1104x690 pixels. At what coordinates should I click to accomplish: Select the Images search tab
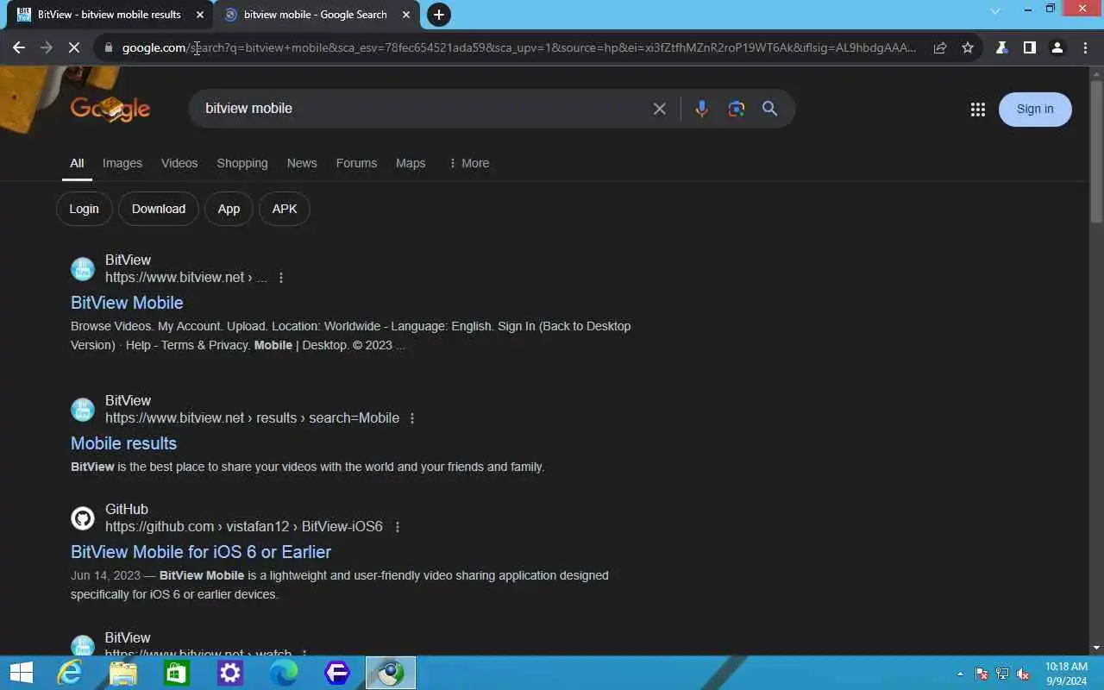click(122, 163)
